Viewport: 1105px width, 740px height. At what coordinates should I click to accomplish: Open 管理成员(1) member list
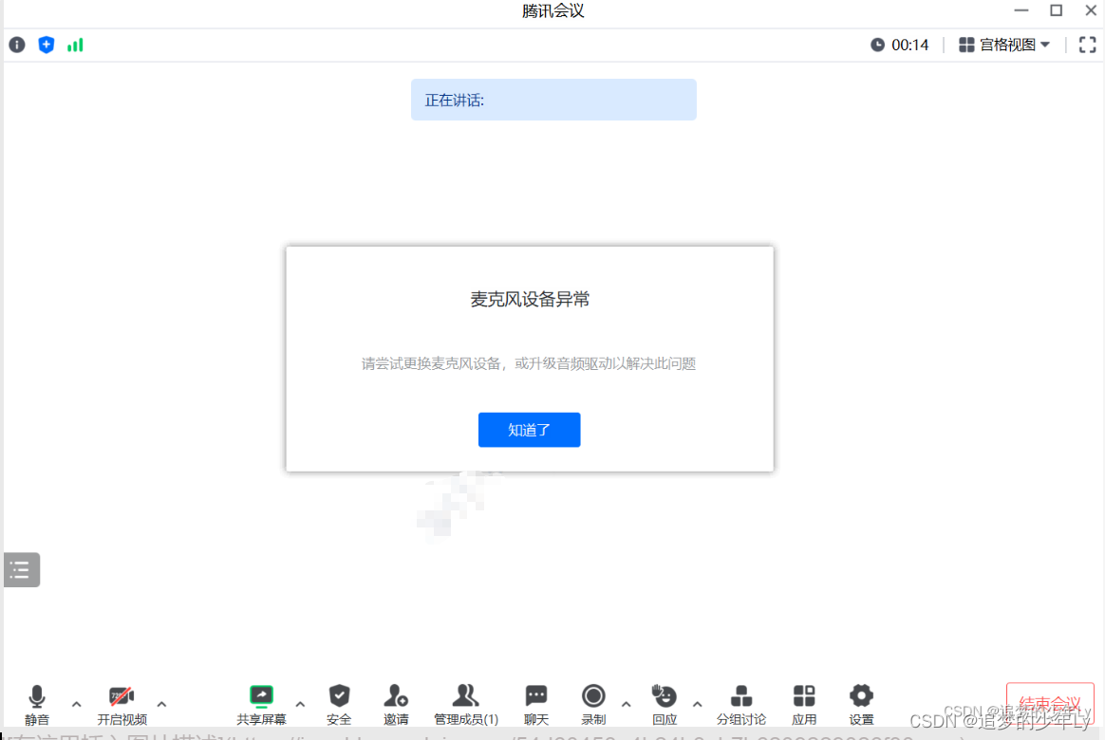(x=466, y=704)
